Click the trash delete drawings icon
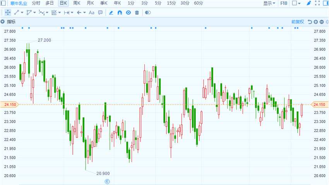Screen dimensions: 329x185 point(137,13)
